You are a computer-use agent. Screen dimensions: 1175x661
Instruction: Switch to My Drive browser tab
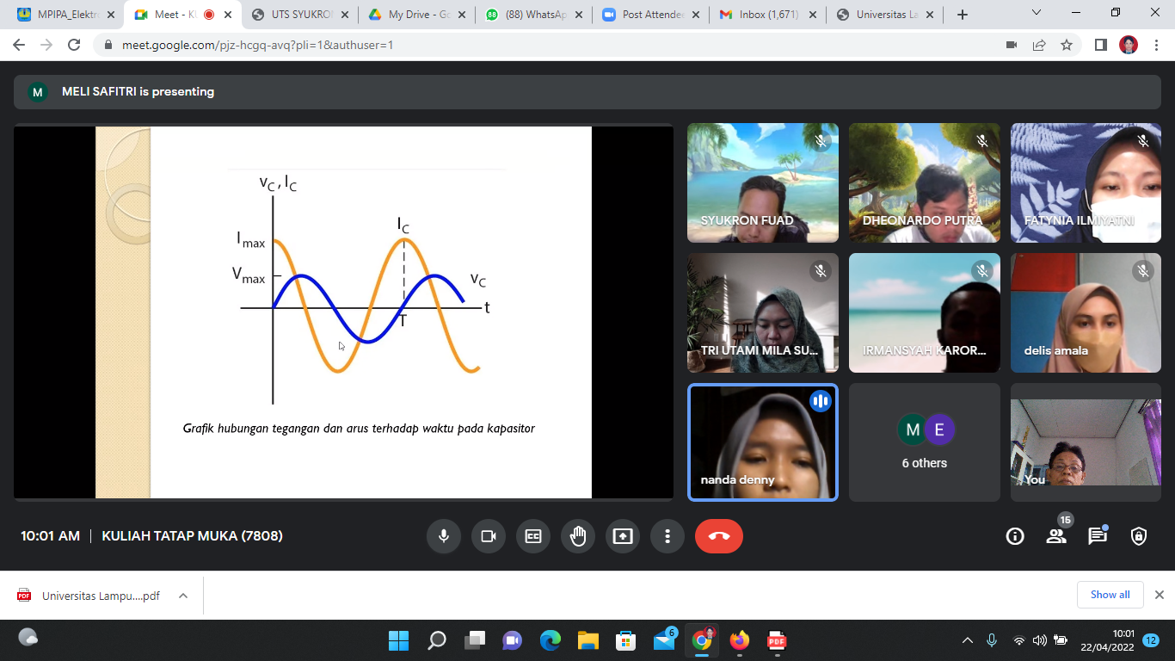coord(411,15)
